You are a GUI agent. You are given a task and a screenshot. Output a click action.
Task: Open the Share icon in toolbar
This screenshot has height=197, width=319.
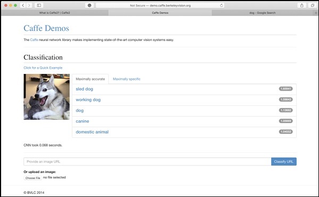click(x=301, y=5)
